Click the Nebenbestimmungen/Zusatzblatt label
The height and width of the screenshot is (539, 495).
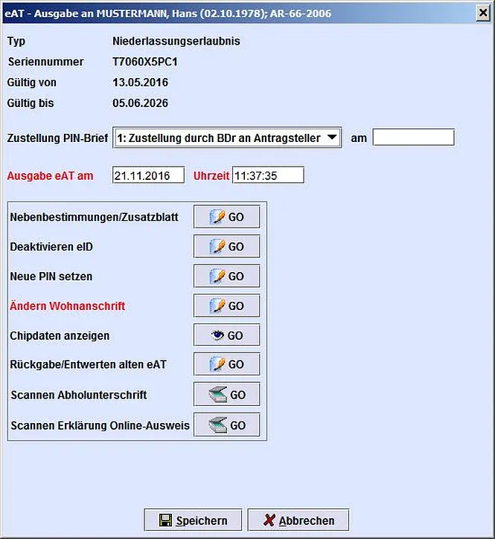point(94,217)
